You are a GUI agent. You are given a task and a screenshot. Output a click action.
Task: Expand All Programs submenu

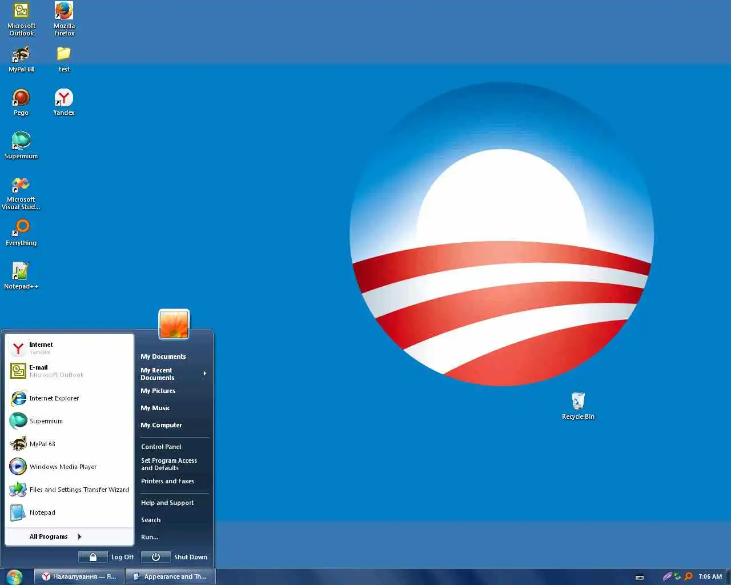[69, 536]
